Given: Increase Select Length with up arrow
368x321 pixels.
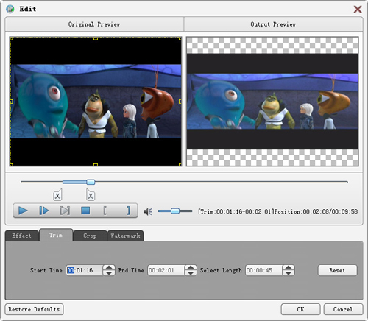Looking at the screenshot, I should pos(289,267).
